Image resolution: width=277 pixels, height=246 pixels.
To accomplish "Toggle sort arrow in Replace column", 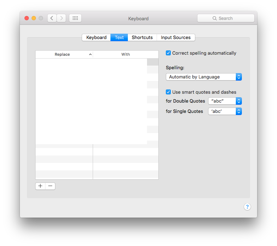I will (x=90, y=55).
